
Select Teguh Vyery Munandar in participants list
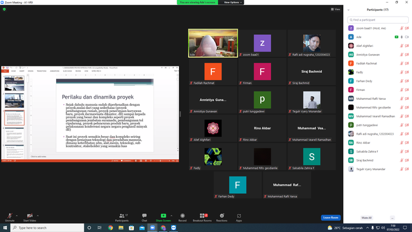(x=378, y=169)
